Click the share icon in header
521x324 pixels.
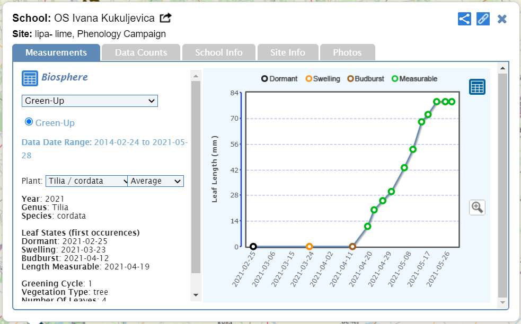pyautogui.click(x=464, y=19)
